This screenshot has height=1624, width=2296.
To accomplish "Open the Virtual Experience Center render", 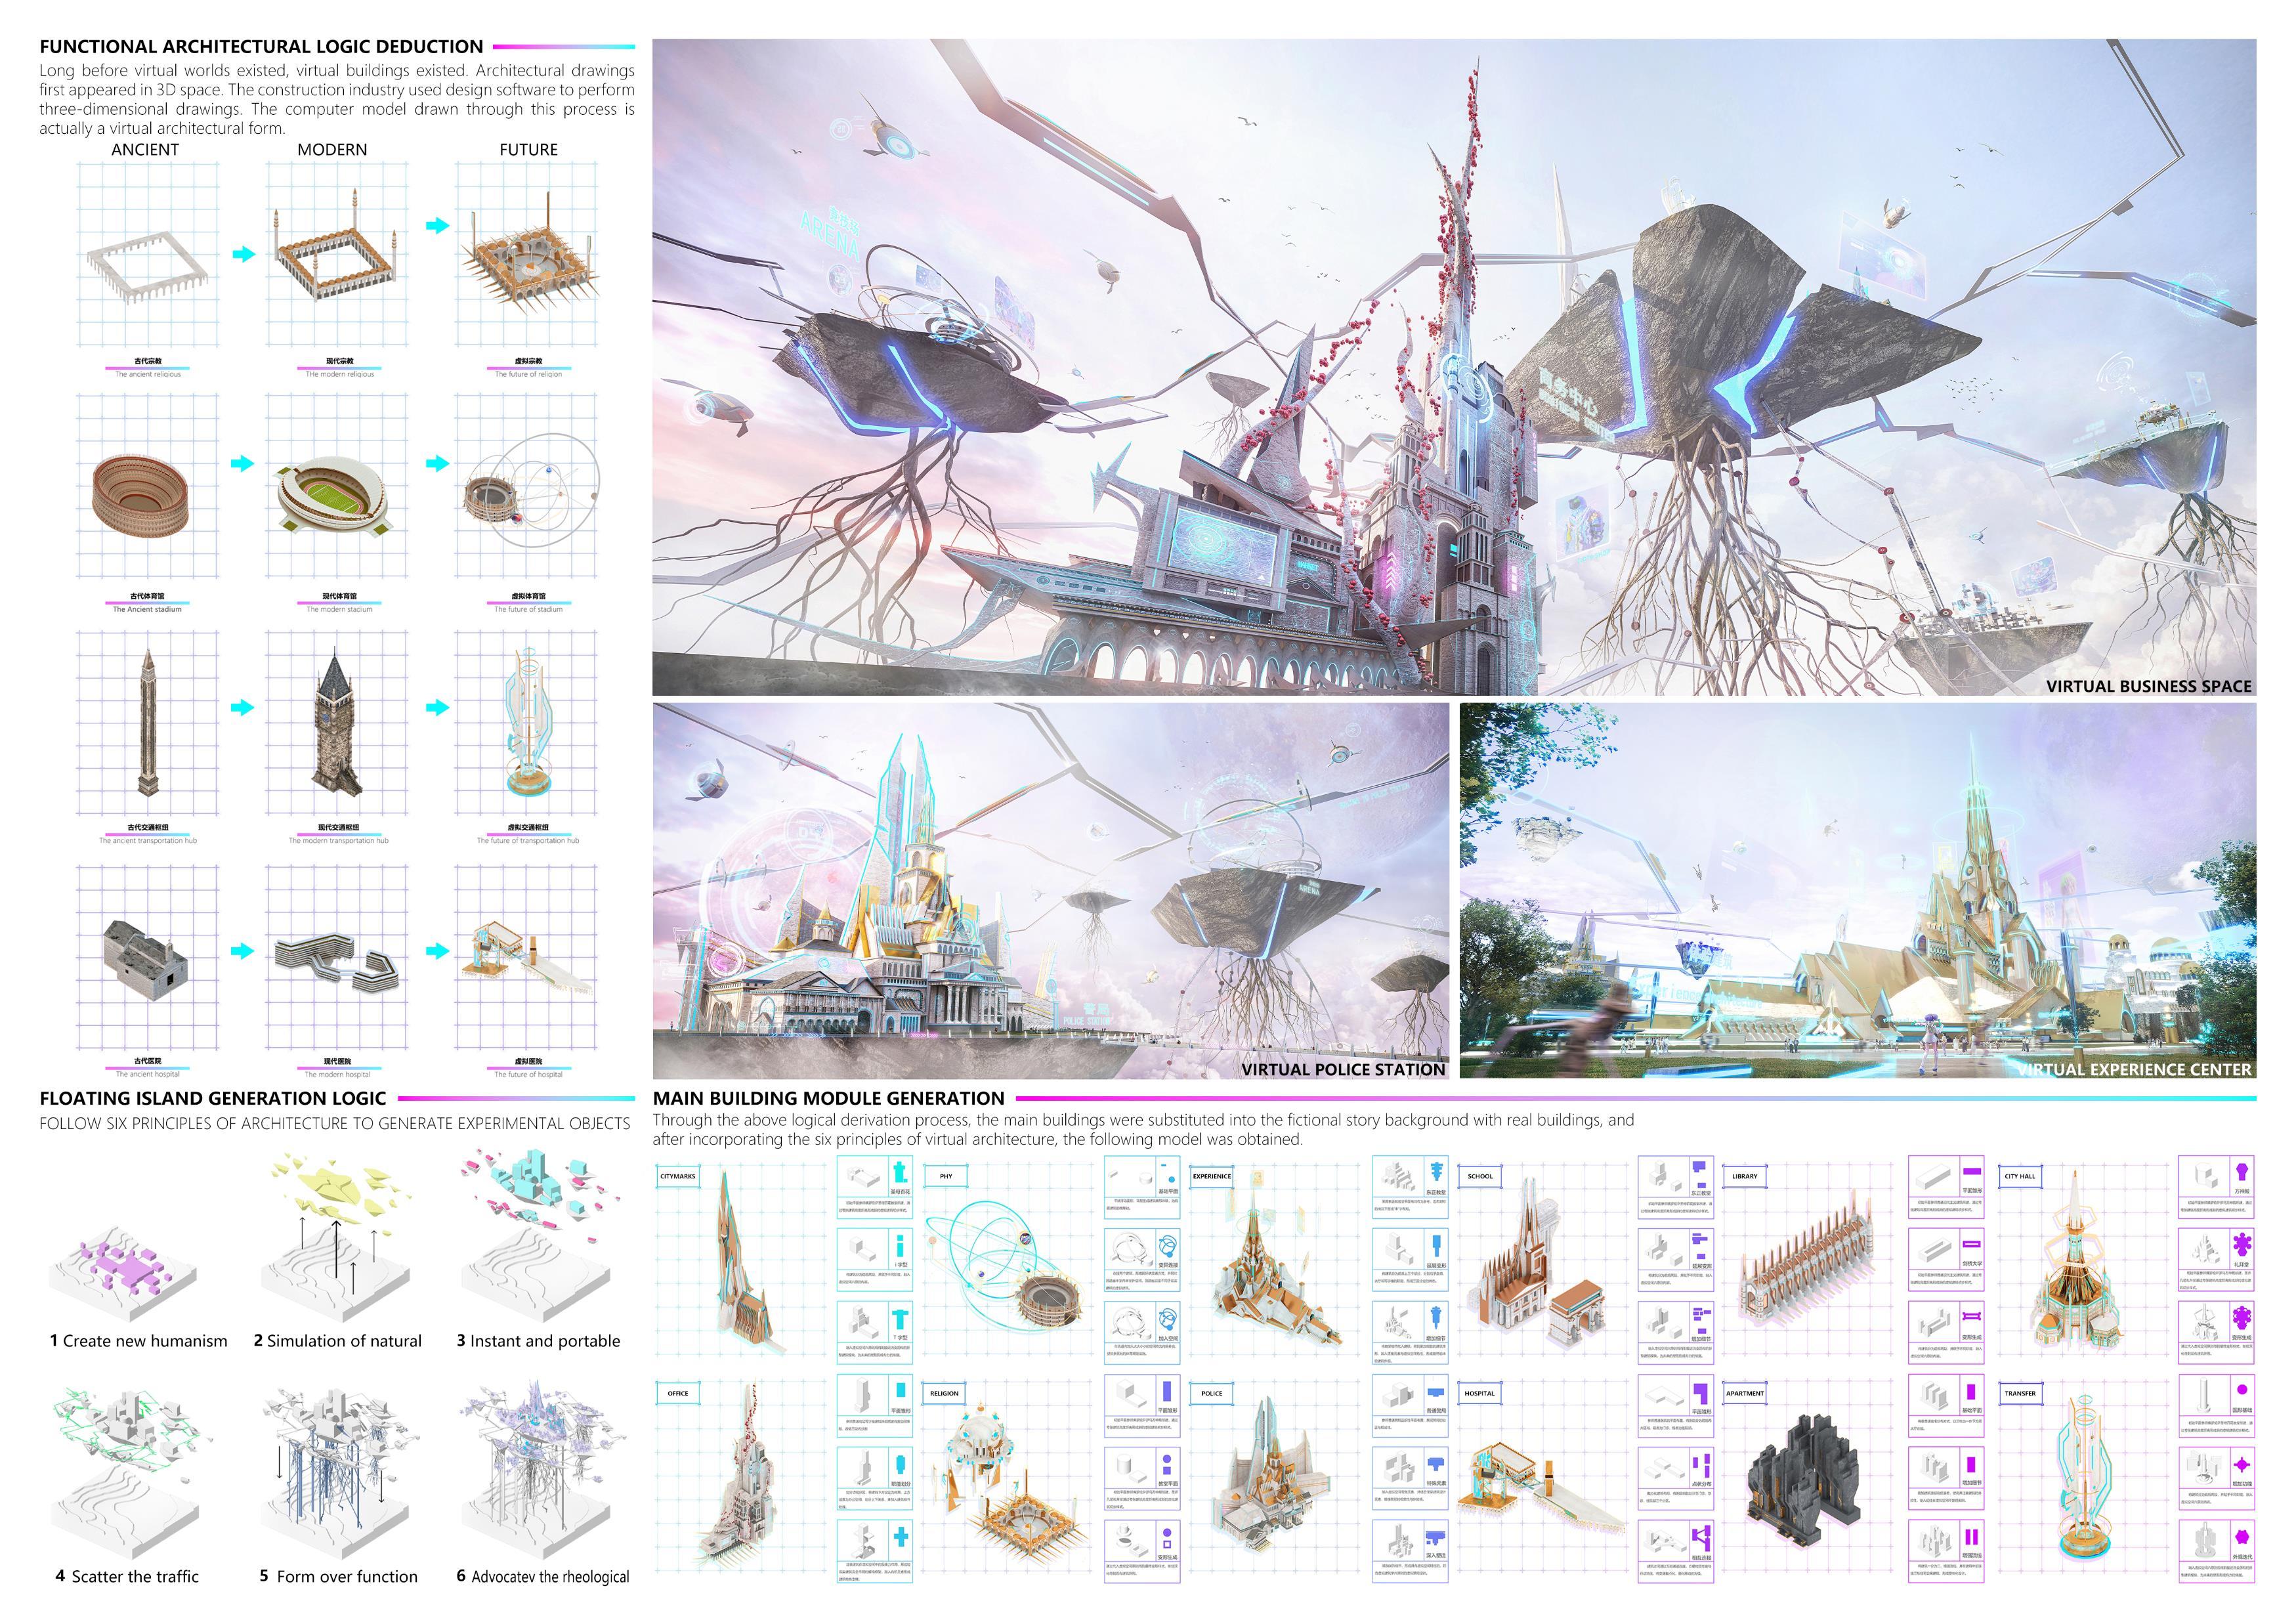I will pyautogui.click(x=1857, y=890).
